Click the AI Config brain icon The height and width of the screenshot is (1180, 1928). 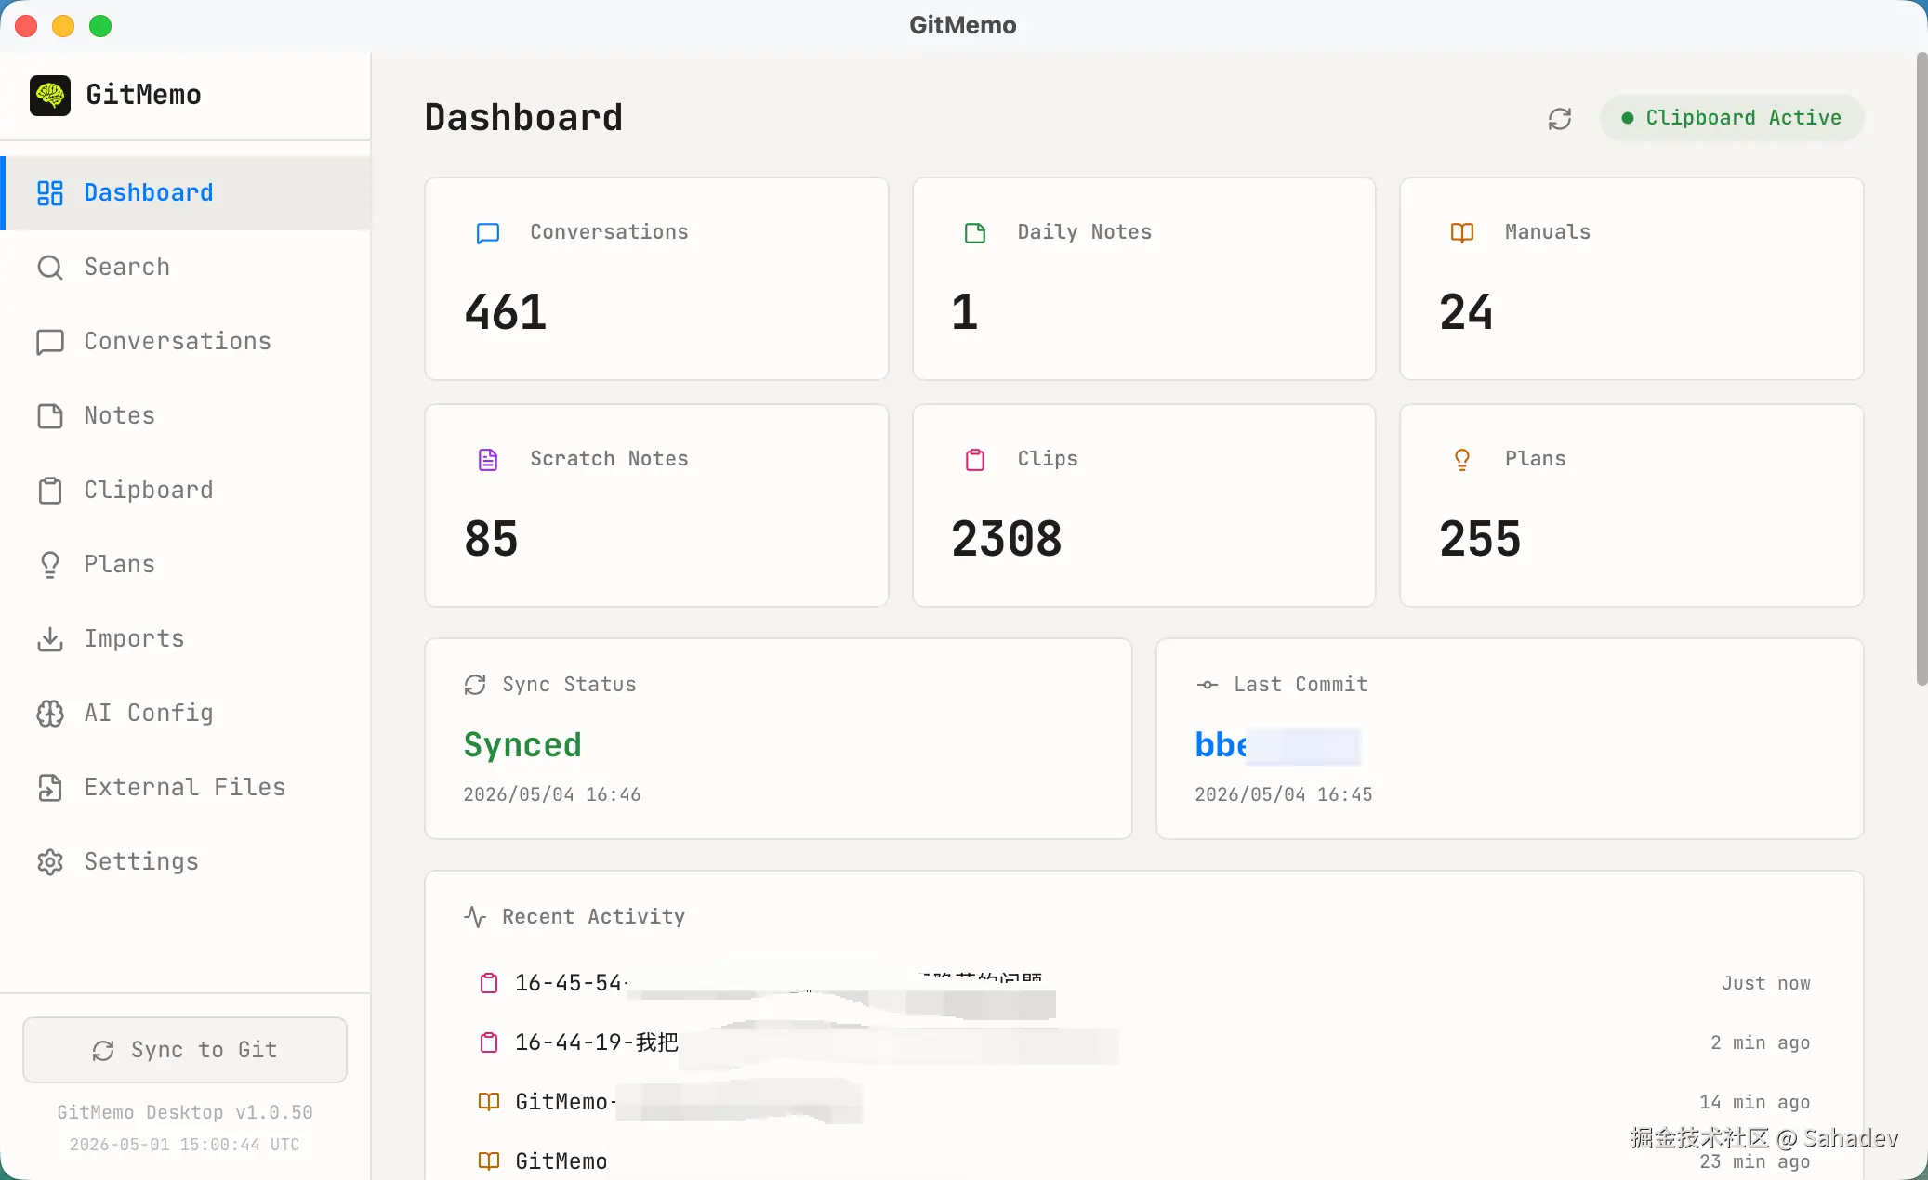tap(50, 713)
